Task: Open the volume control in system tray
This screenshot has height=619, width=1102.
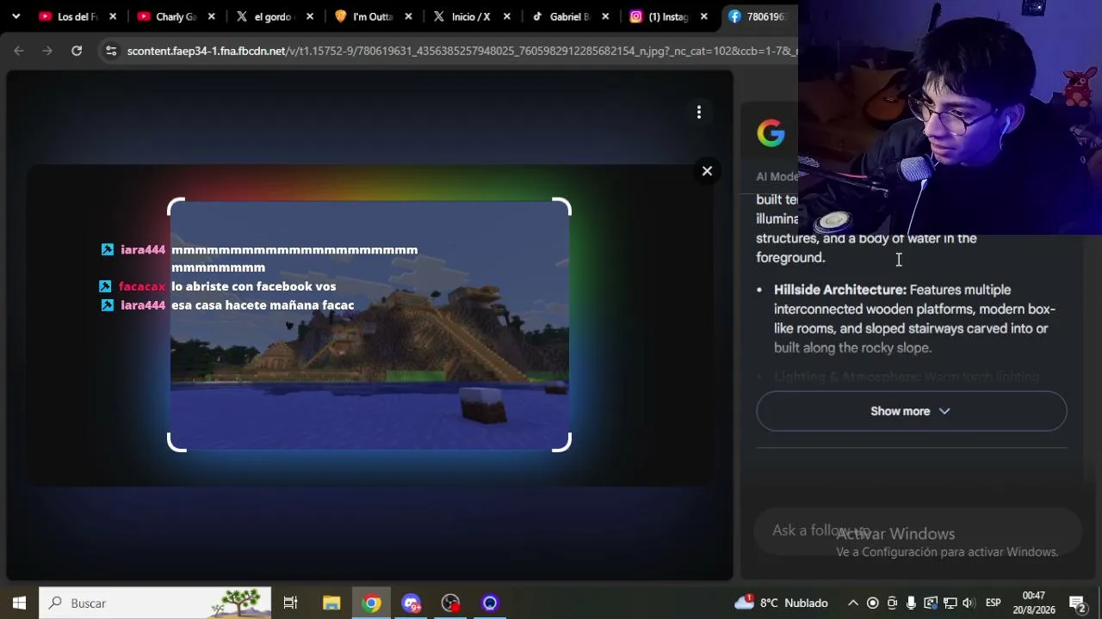Action: 969,603
